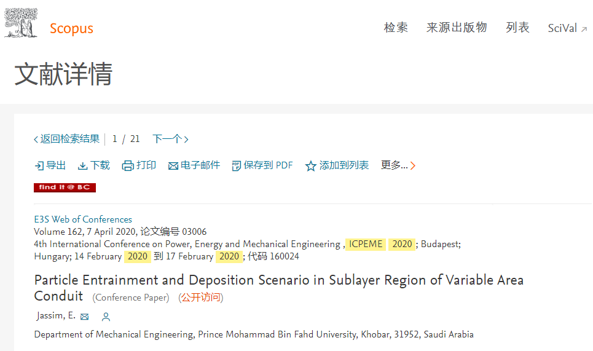Click the Save to PDF (保存到 PDF) icon
593x351 pixels.
[x=237, y=166]
